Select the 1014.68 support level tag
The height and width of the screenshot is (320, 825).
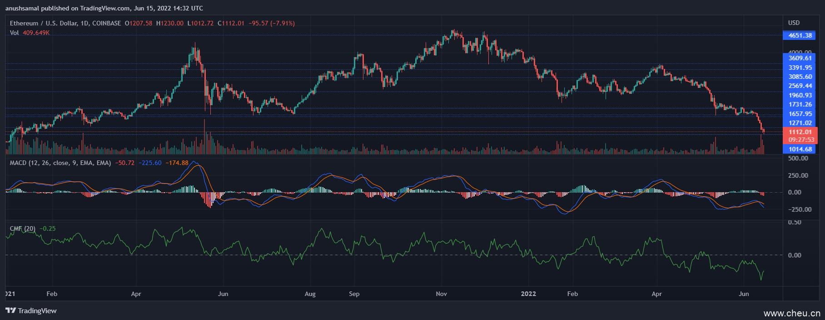(x=800, y=149)
